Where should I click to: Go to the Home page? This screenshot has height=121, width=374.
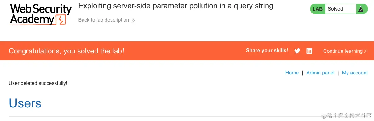[292, 73]
